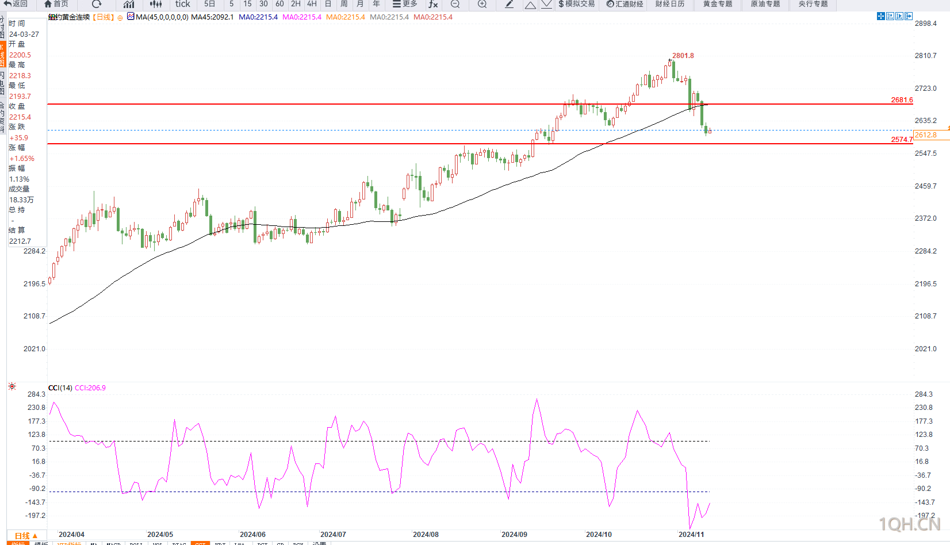Click the third chart layout icon
Image resolution: width=950 pixels, height=545 pixels.
[899, 16]
